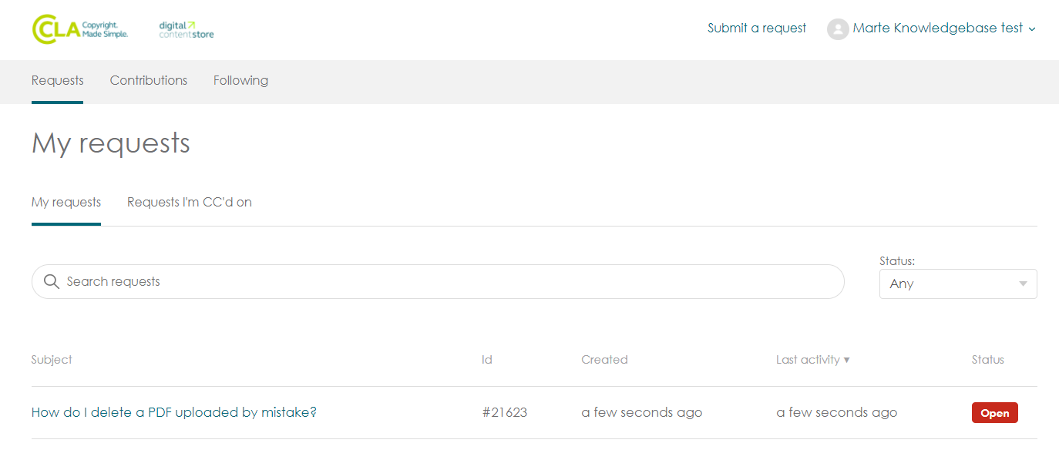Click the Created column header
This screenshot has height=470, width=1059.
click(x=604, y=360)
